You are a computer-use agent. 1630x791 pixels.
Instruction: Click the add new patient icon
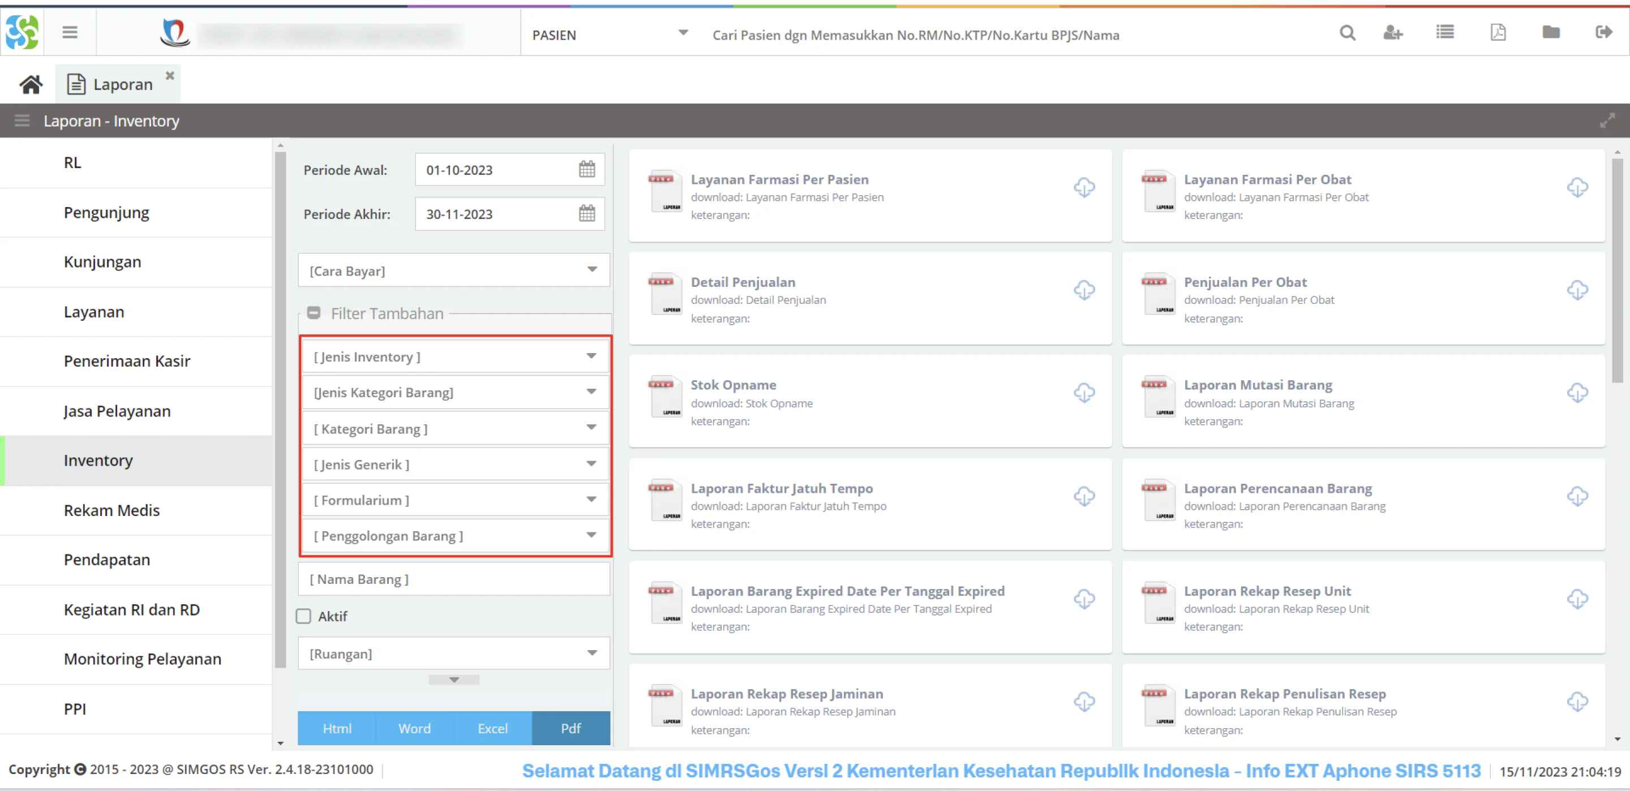tap(1393, 33)
